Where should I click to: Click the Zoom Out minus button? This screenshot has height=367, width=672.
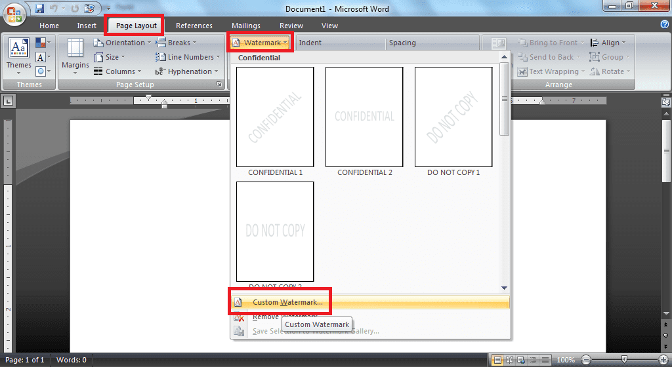tap(586, 360)
